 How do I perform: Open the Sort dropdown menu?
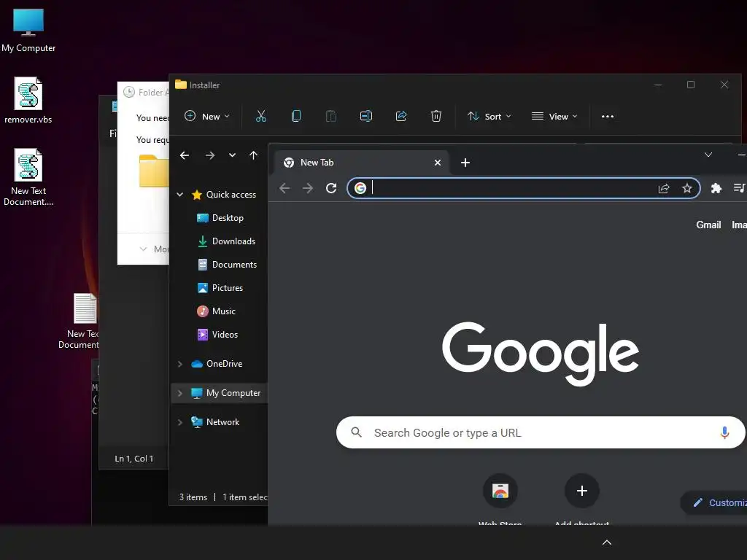489,116
